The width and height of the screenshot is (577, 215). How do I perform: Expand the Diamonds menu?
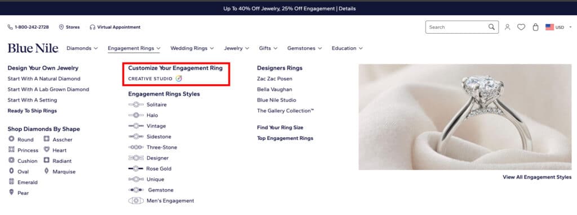coord(82,48)
